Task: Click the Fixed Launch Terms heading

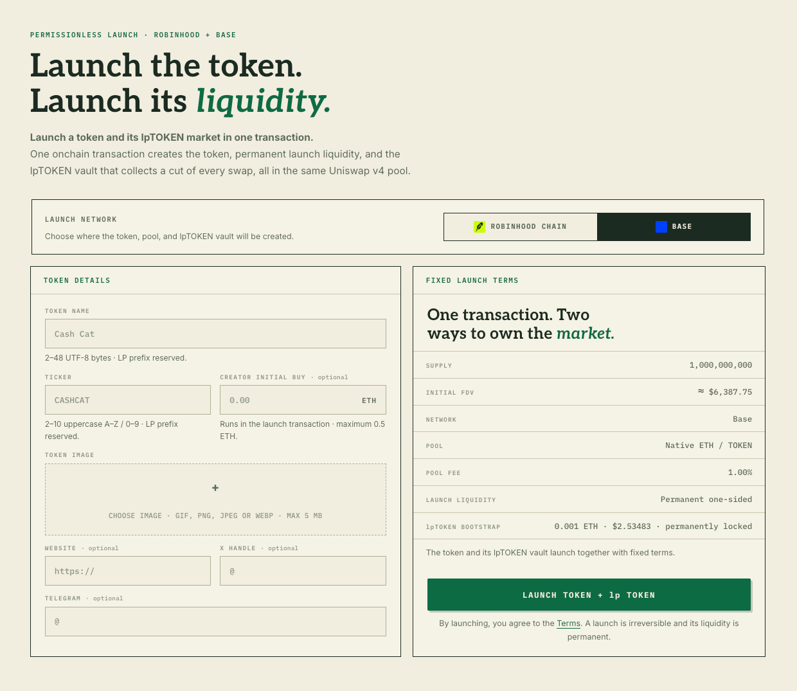Action: 472,281
